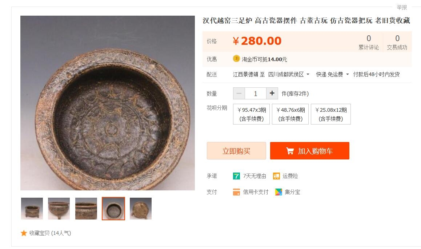Choose the ¥25.08x12期 installment option
The height and width of the screenshot is (249, 421).
click(x=330, y=114)
